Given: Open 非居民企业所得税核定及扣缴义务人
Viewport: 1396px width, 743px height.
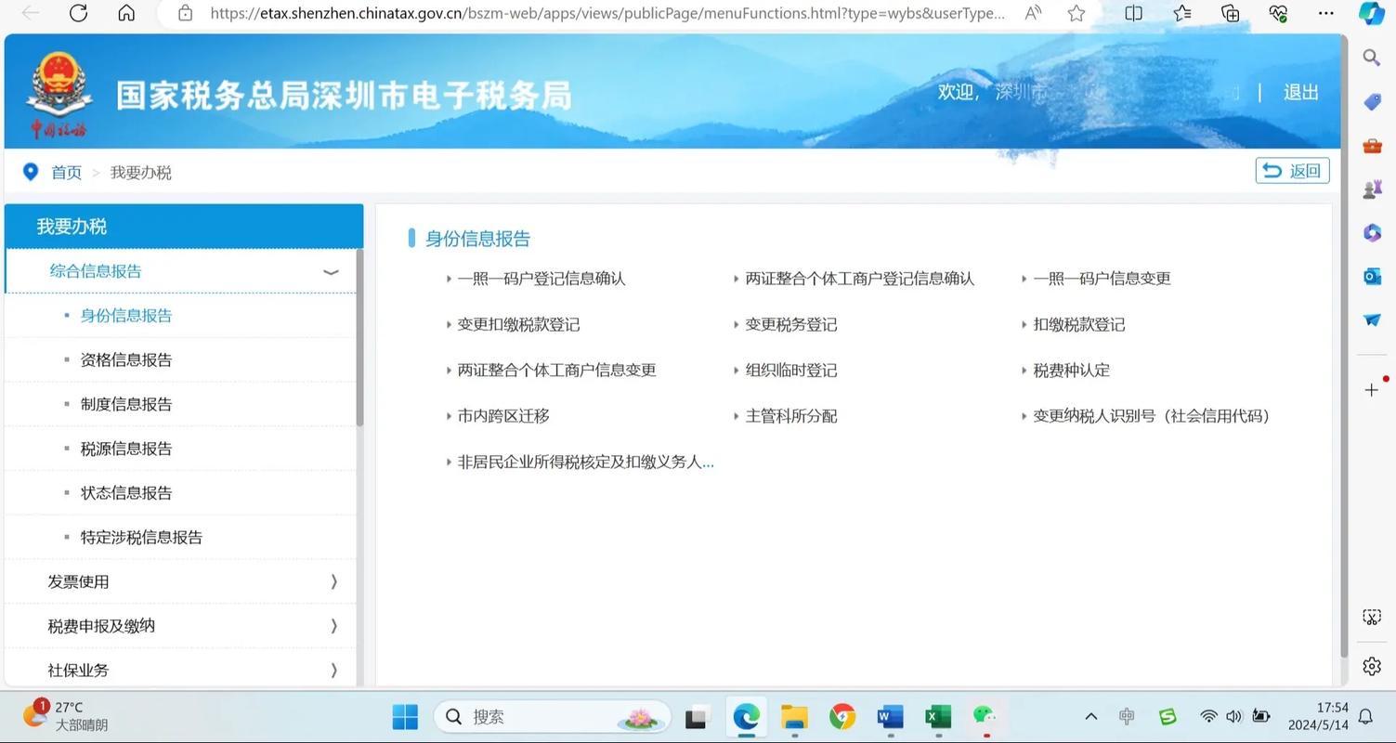Looking at the screenshot, I should coord(586,462).
